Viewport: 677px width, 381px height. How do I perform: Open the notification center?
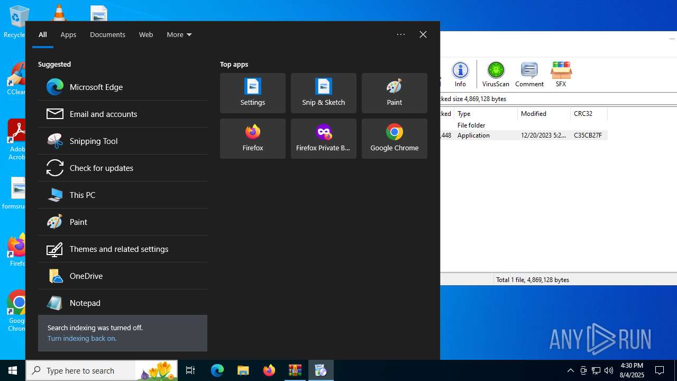click(x=660, y=370)
